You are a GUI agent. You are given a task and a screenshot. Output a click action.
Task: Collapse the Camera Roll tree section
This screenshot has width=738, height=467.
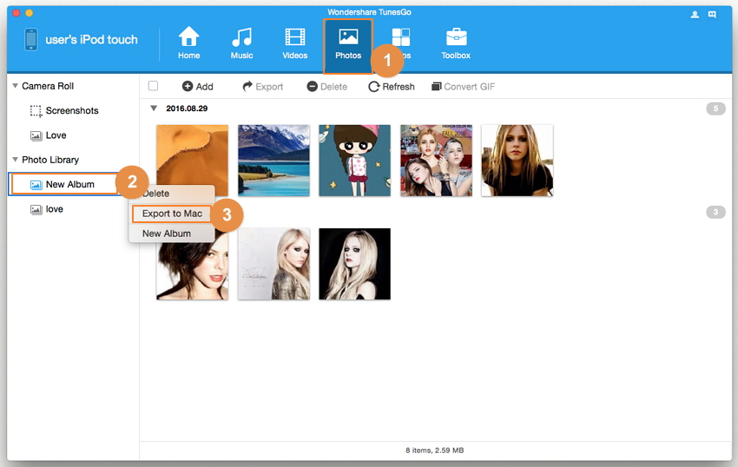[15, 86]
